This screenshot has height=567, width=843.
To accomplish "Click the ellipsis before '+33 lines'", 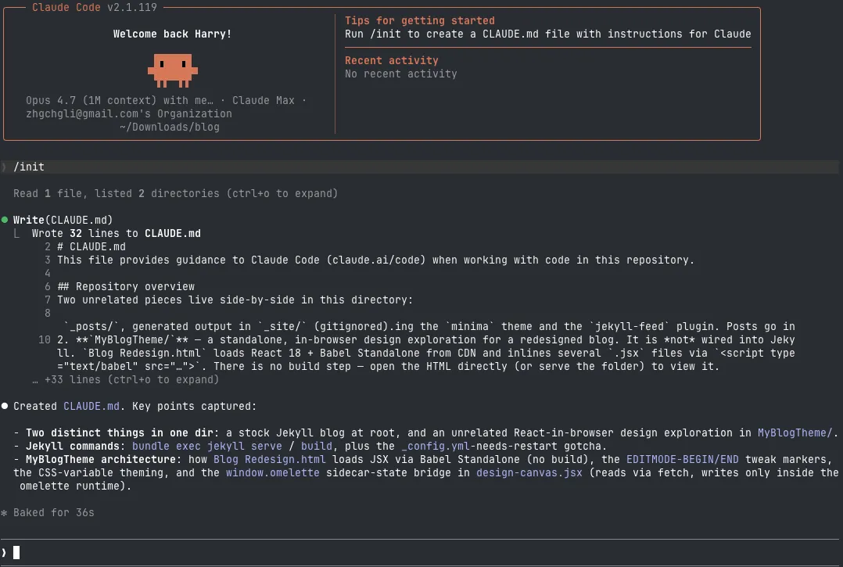I will 35,379.
